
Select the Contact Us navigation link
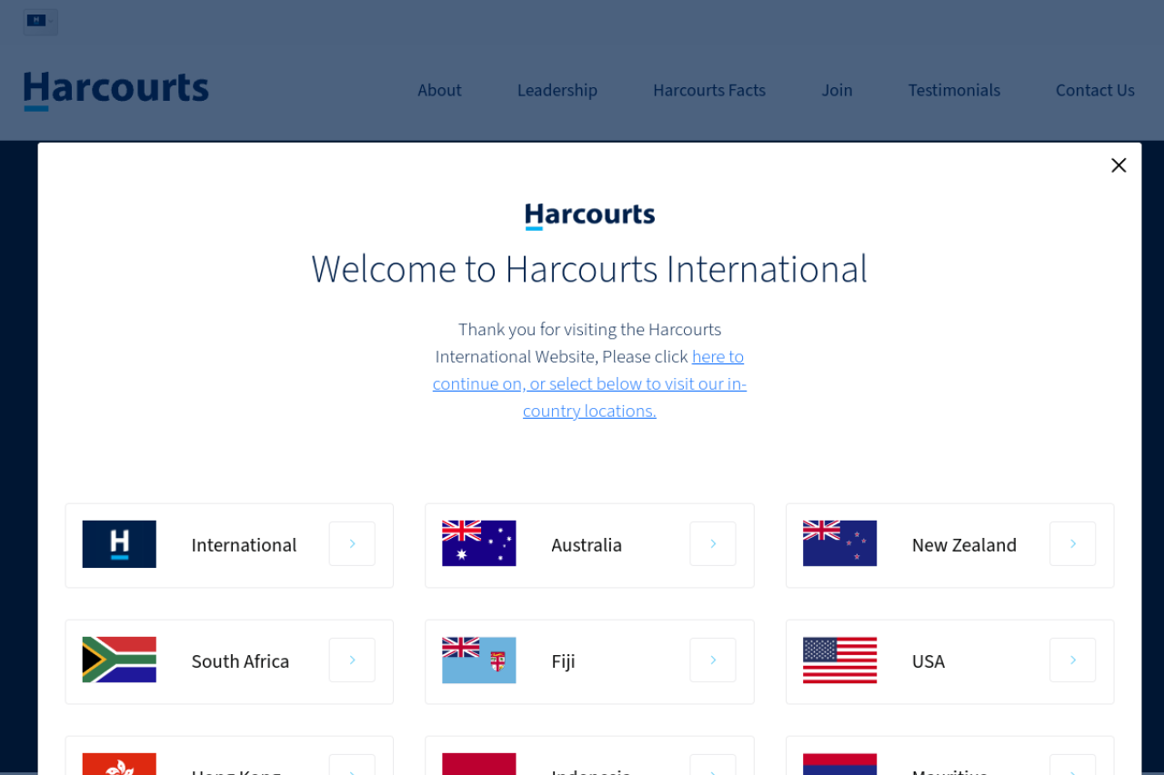[x=1094, y=91]
